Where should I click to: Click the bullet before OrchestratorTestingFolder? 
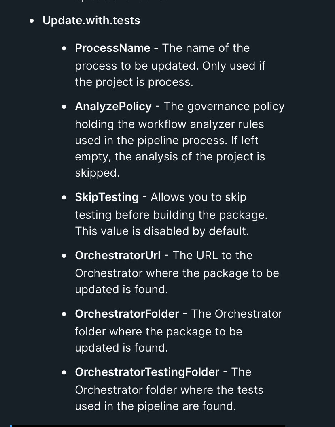point(64,372)
